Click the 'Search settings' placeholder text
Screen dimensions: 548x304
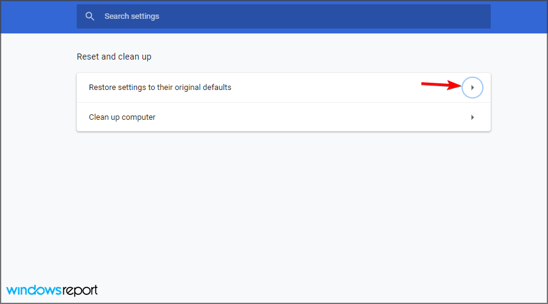point(132,16)
